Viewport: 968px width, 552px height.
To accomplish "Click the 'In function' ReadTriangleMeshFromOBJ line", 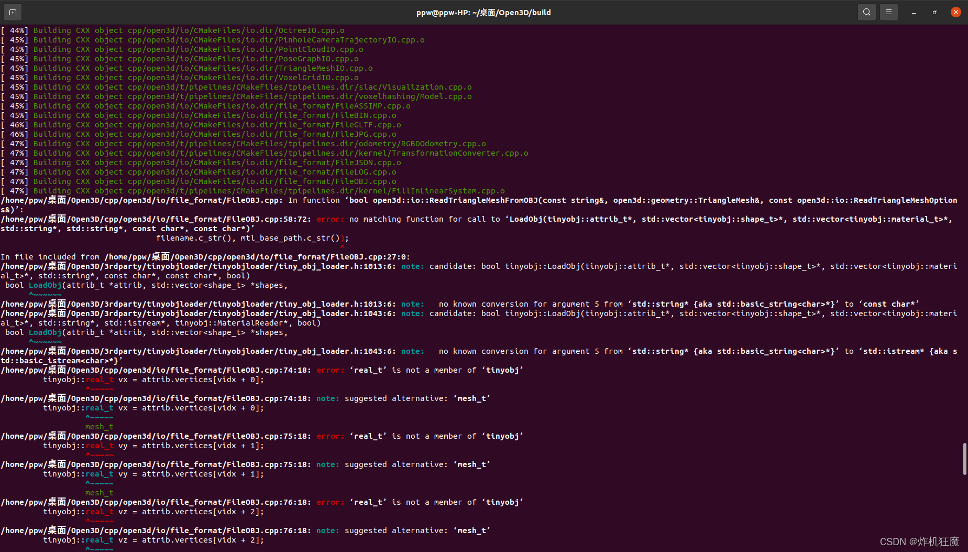I will click(479, 205).
